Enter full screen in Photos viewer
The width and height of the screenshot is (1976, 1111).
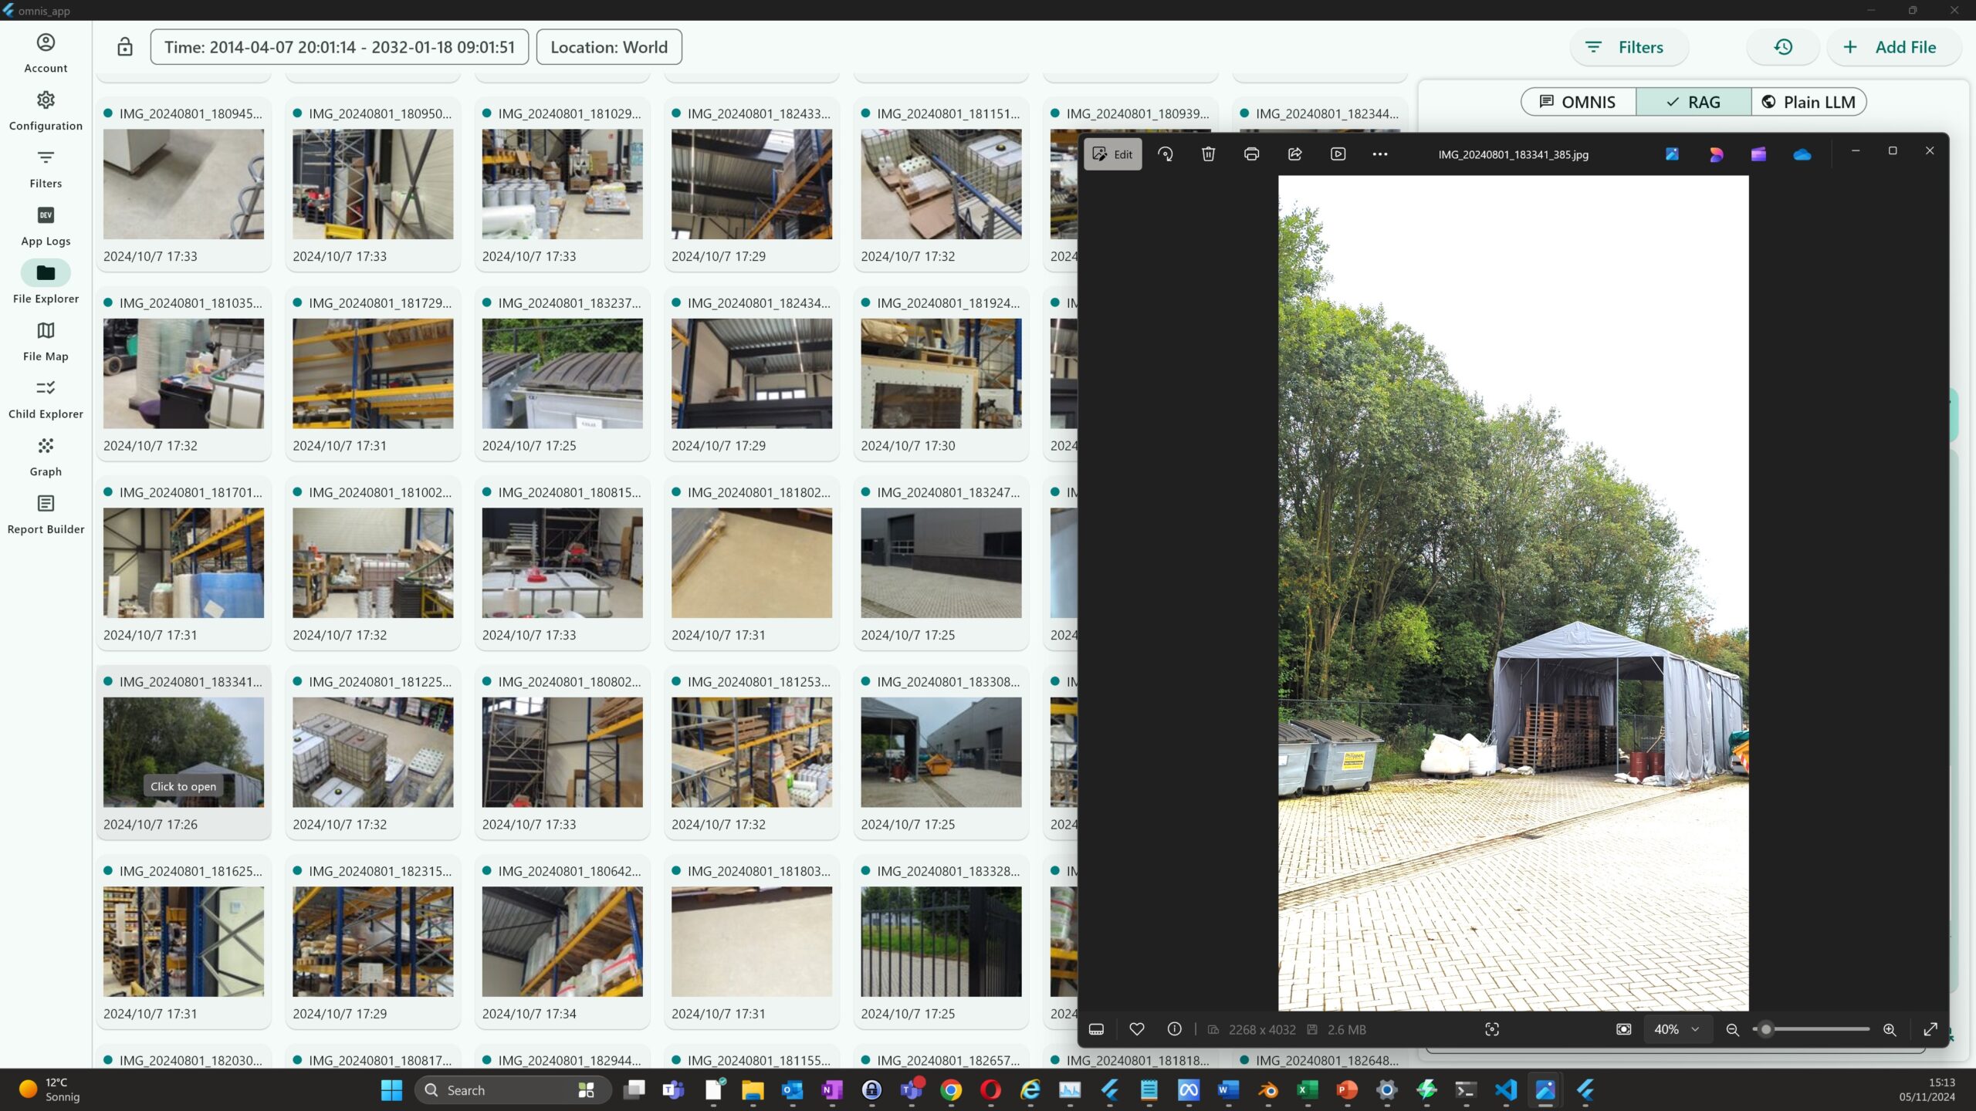[x=1930, y=1029]
